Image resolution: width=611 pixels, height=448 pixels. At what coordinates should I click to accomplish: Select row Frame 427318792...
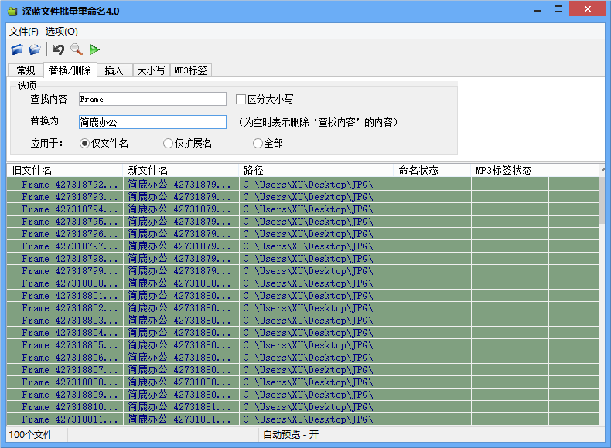pyautogui.click(x=302, y=185)
